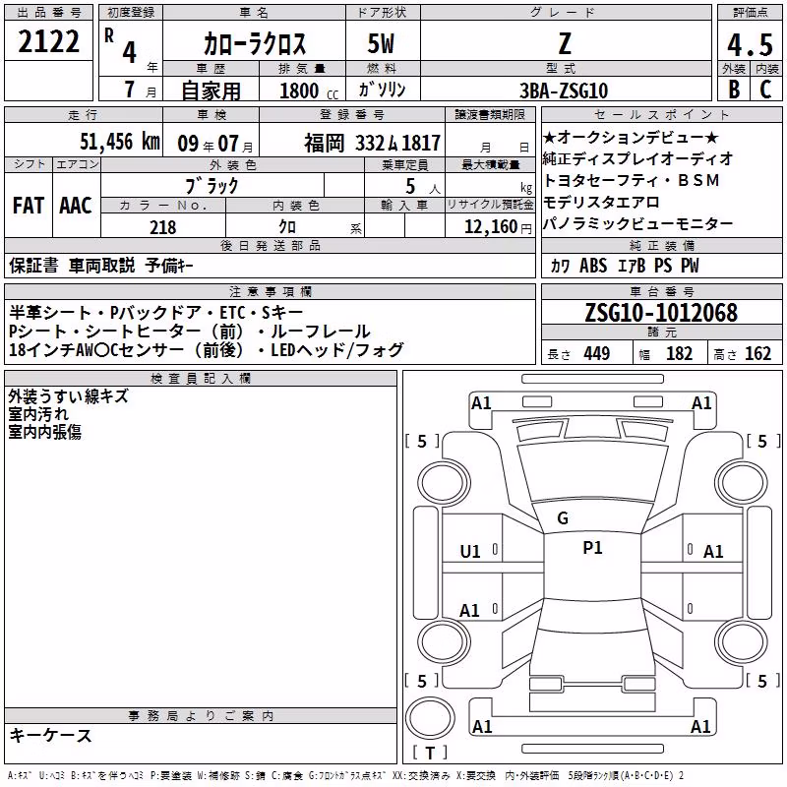Viewport: 787px width, 787px height.
Task: Click エアB in genuine equipment
Action: click(632, 266)
